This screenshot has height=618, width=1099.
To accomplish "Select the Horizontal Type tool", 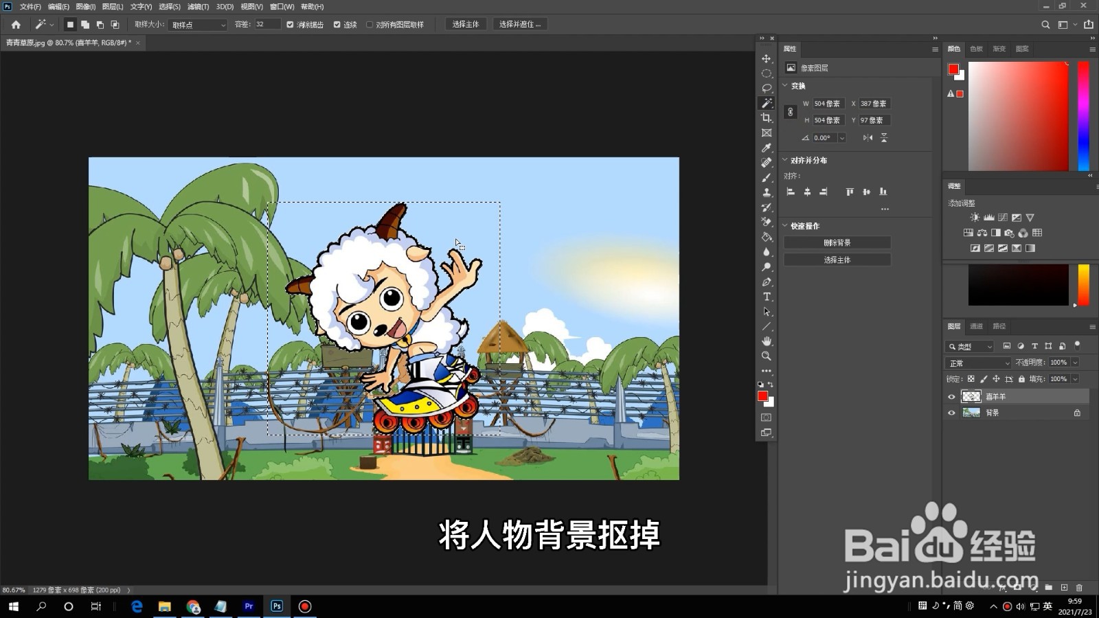I will [x=767, y=297].
